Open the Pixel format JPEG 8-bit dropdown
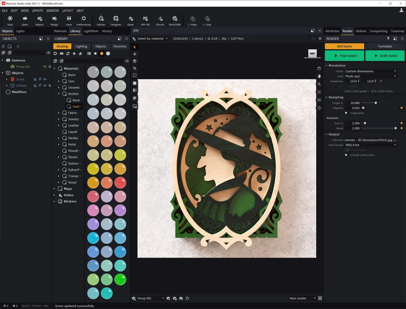This screenshot has width=406, height=309. tap(370, 145)
